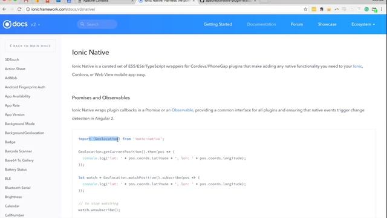Open Bluetooth Serial in the sidebar
This screenshot has height=218, width=387.
(18, 188)
